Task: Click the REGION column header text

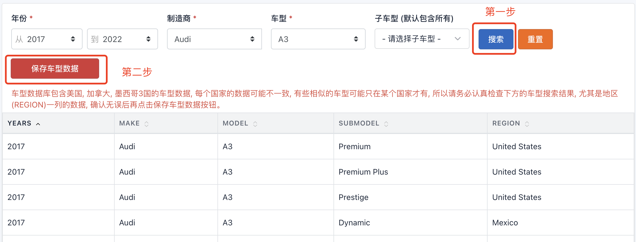Action: (506, 123)
